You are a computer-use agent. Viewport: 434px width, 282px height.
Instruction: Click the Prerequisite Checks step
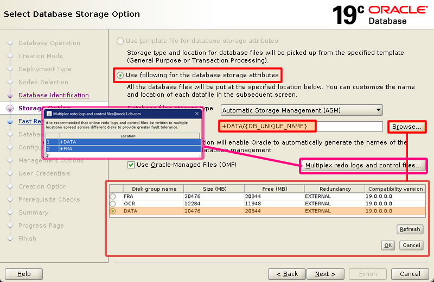[x=49, y=199]
